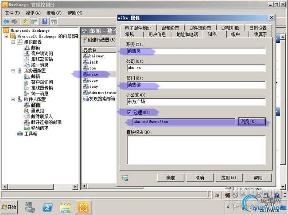Click the Forward arrow toolbar icon
Image resolution: width=288 pixels, height=215 pixels.
[15, 22]
